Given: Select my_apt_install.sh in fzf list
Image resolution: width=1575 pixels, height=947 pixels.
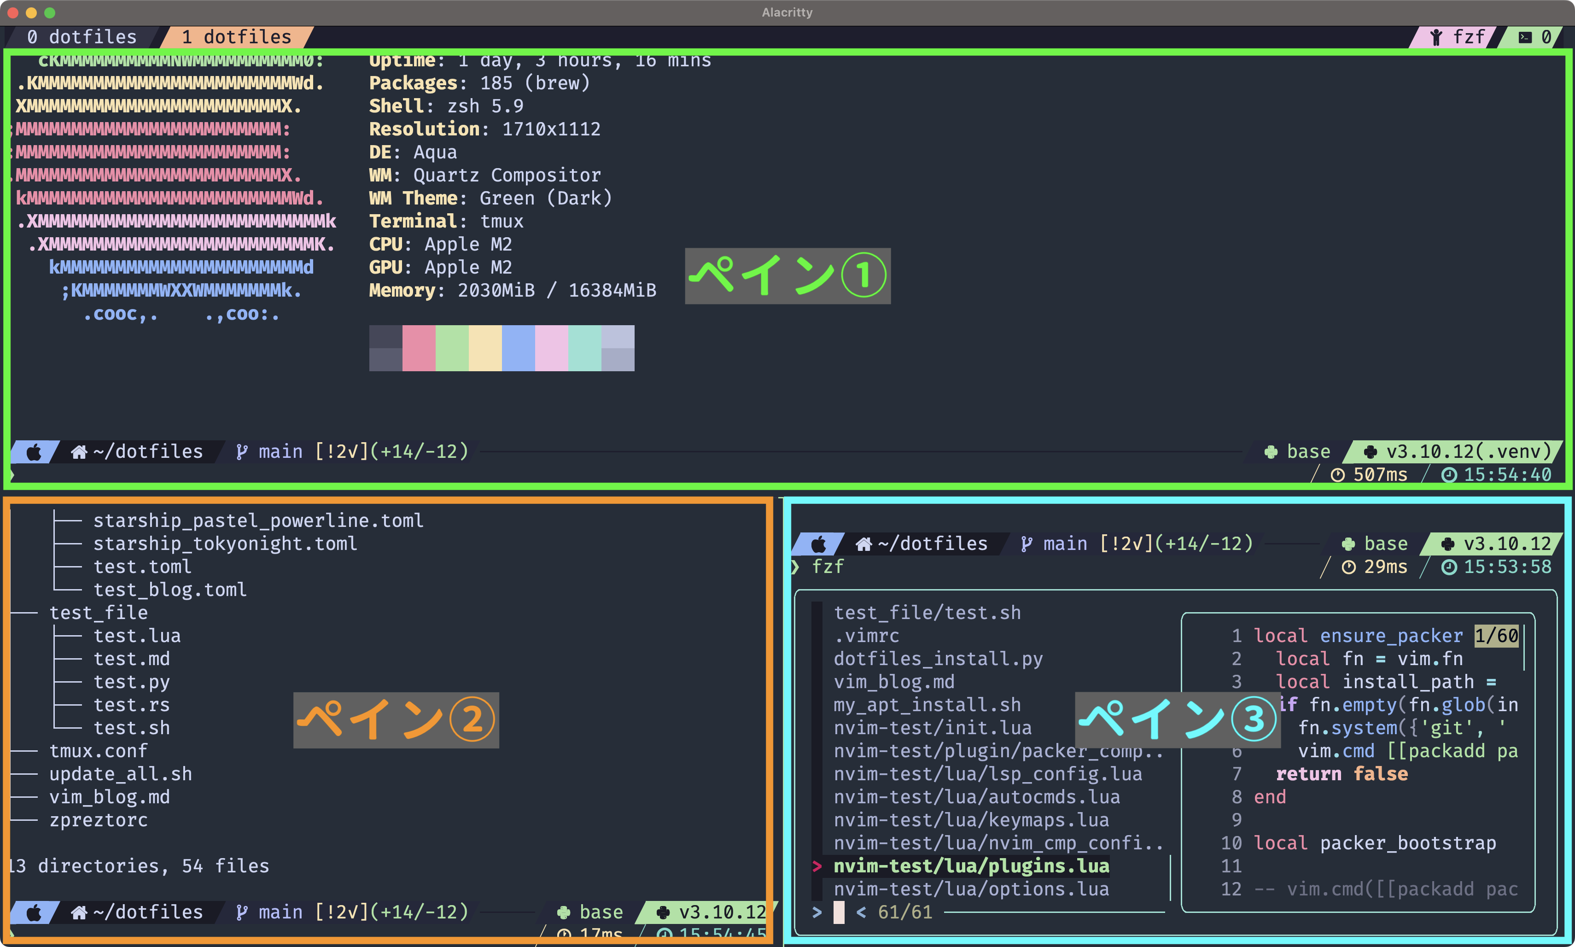Looking at the screenshot, I should pyautogui.click(x=927, y=705).
